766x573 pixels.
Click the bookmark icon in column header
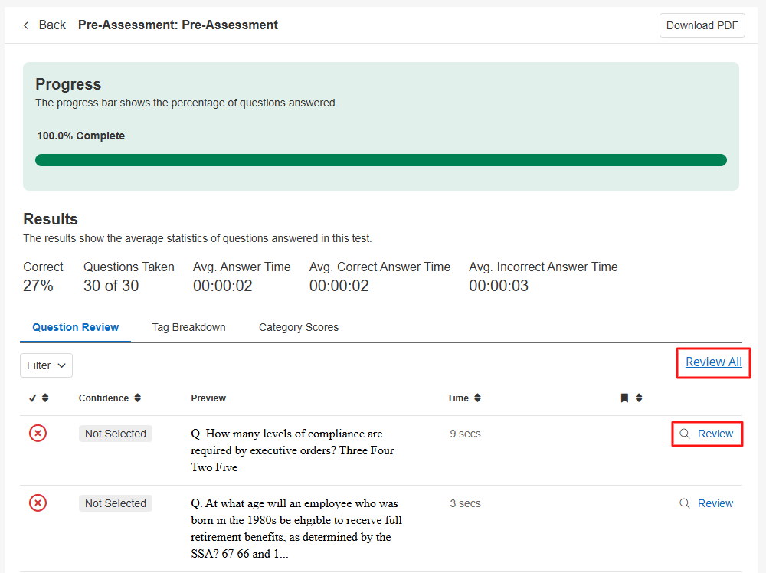click(624, 398)
